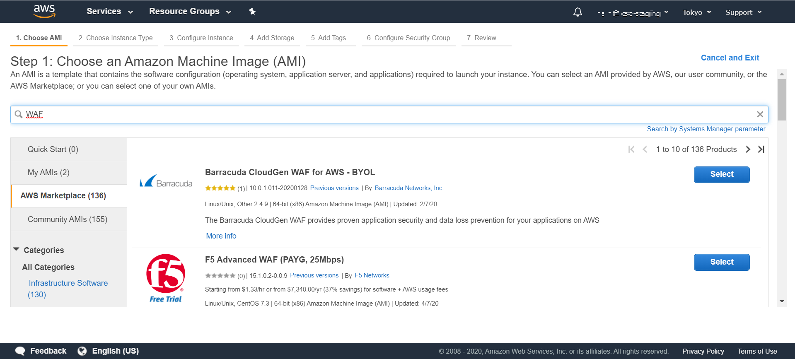Click More info for Barracuda WAF
This screenshot has width=795, height=359.
221,236
